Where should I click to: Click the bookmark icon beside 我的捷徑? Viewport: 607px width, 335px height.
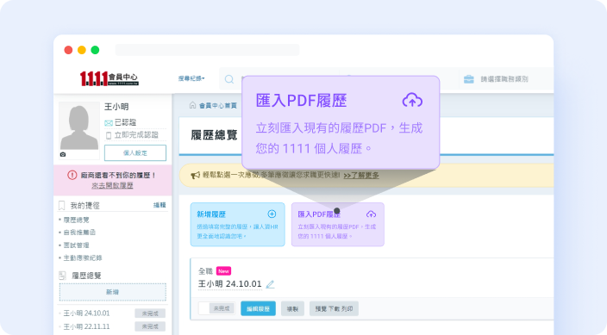[x=61, y=206]
